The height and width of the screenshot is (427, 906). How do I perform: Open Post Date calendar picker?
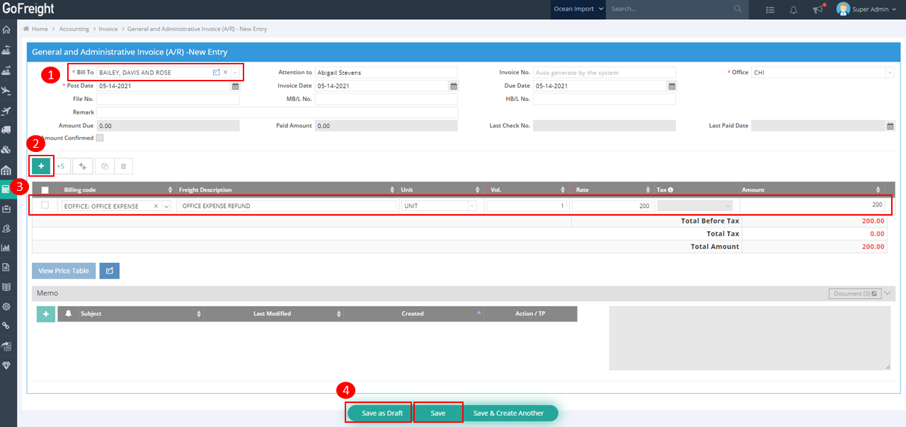point(236,86)
